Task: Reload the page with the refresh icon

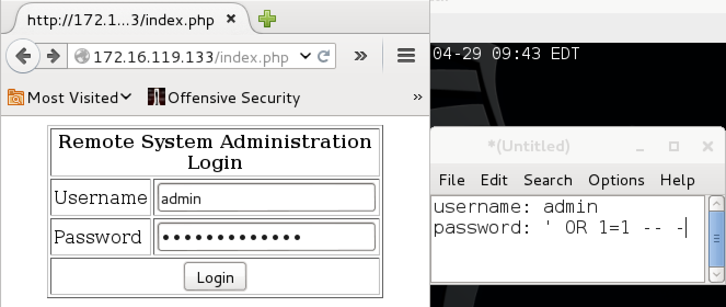Action: tap(324, 56)
